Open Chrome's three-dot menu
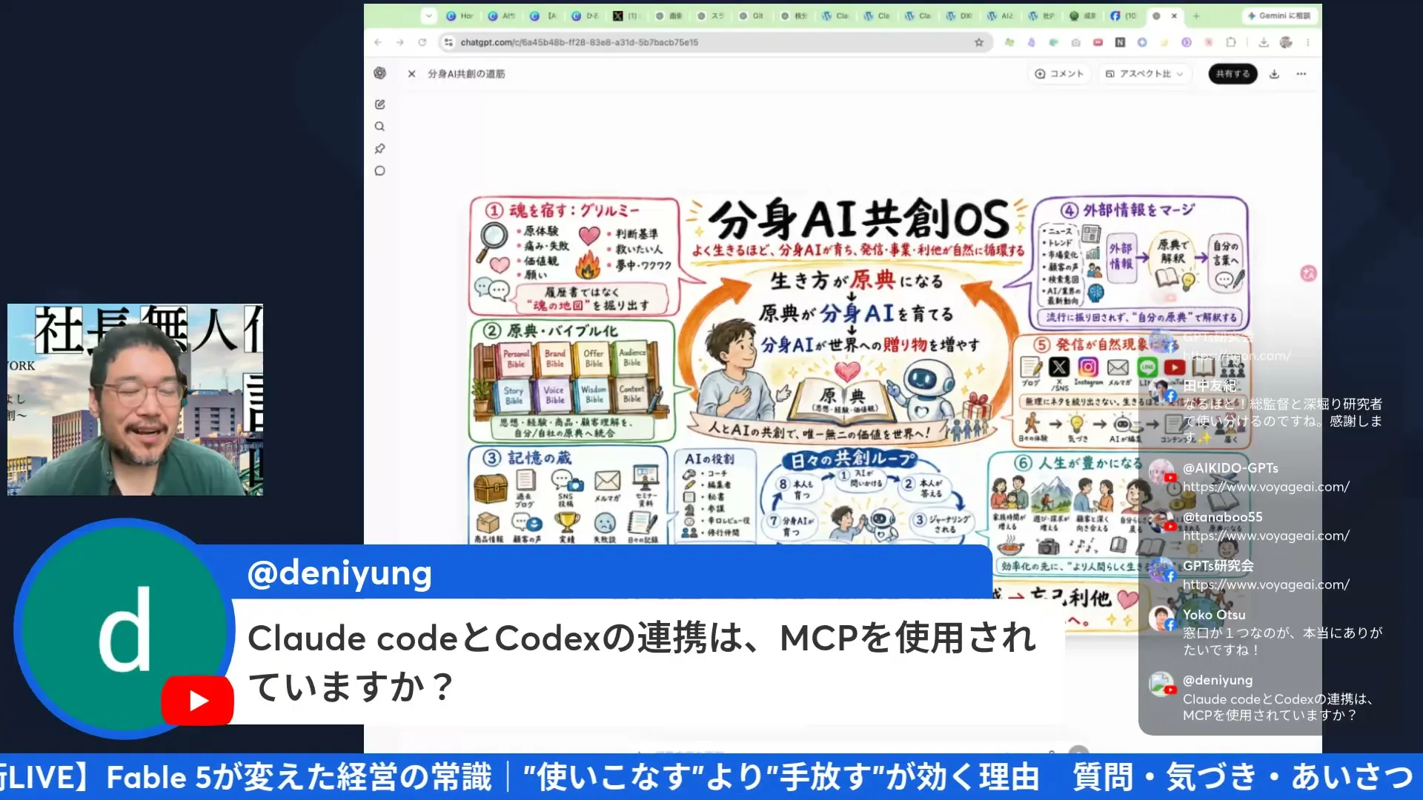This screenshot has width=1423, height=800. click(1308, 42)
